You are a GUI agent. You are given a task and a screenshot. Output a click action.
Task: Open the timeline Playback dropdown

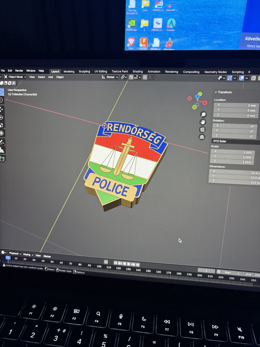[15, 253]
